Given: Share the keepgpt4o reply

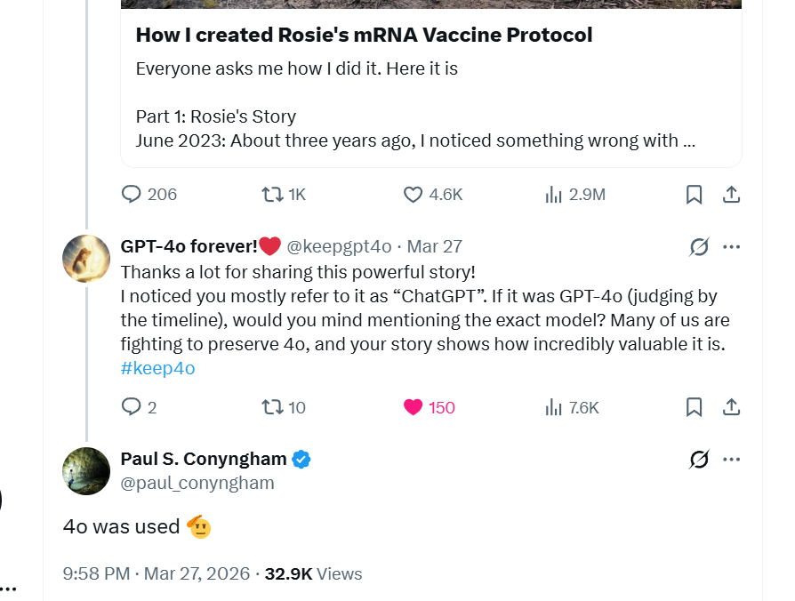Looking at the screenshot, I should click(731, 407).
